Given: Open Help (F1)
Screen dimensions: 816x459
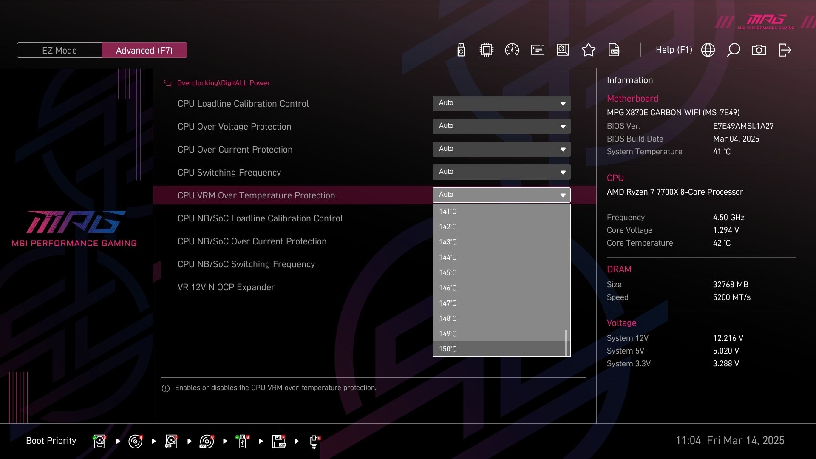Looking at the screenshot, I should pyautogui.click(x=674, y=50).
